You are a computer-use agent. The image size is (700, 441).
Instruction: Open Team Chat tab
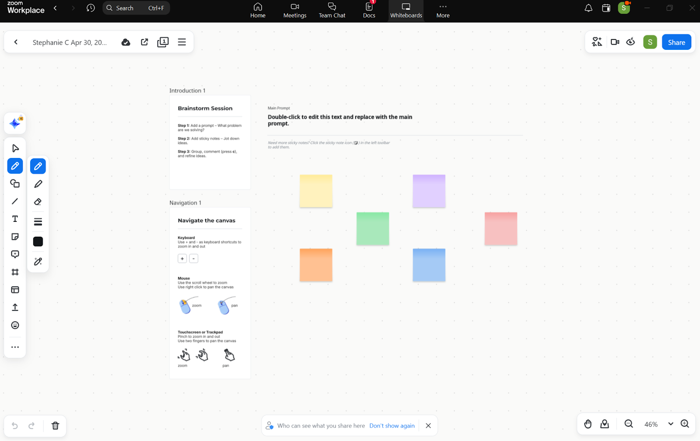click(x=332, y=10)
